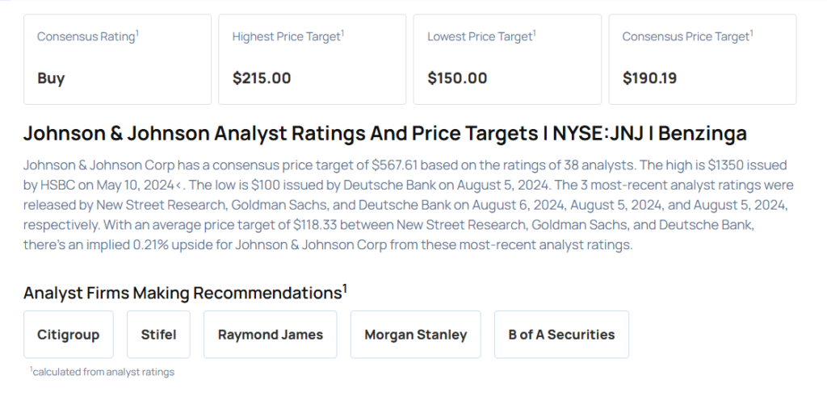Click the footnote superscript after Recommendations heading

345,287
